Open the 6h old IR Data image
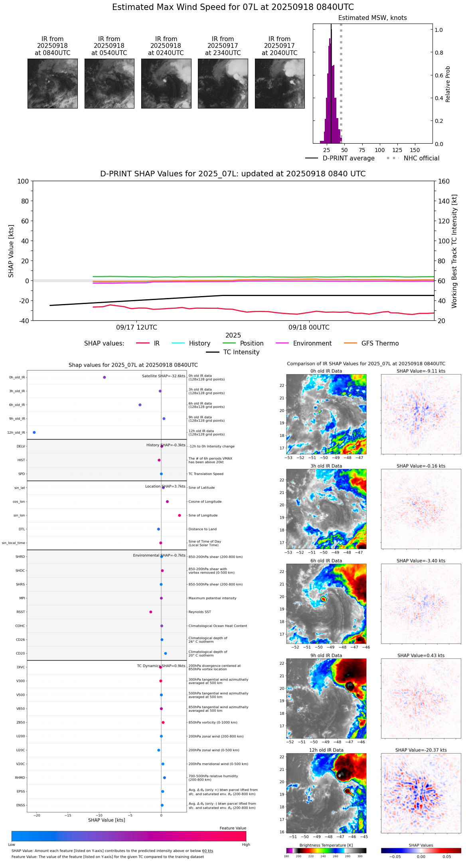466x861 pixels. coord(326,603)
